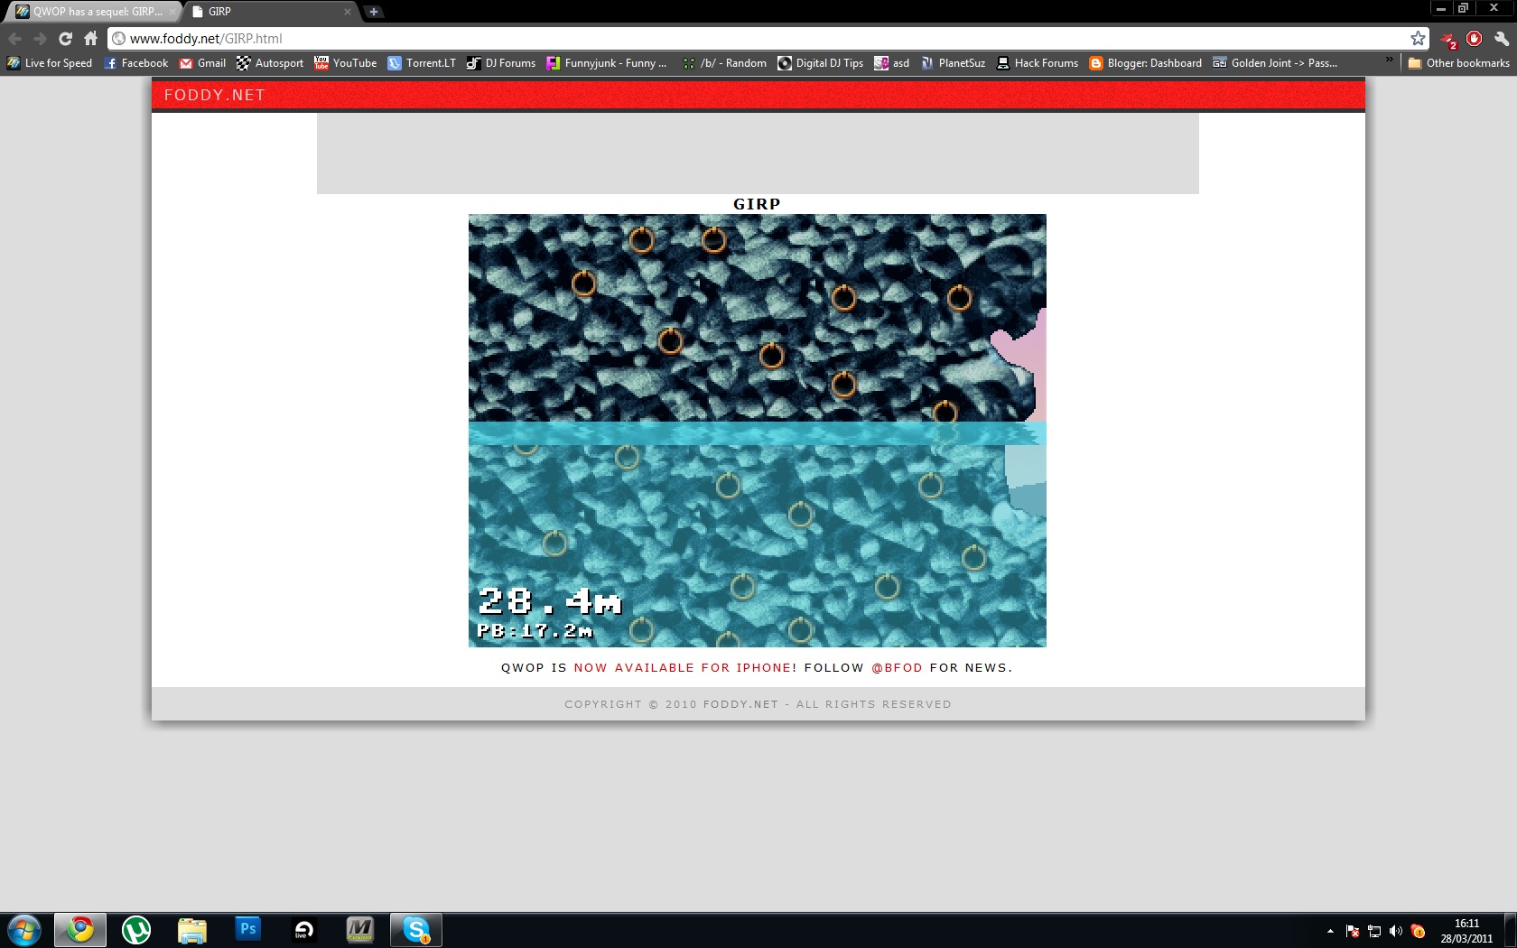Bookmark this page with the star icon
Viewport: 1517px width, 948px height.
pyautogui.click(x=1418, y=39)
